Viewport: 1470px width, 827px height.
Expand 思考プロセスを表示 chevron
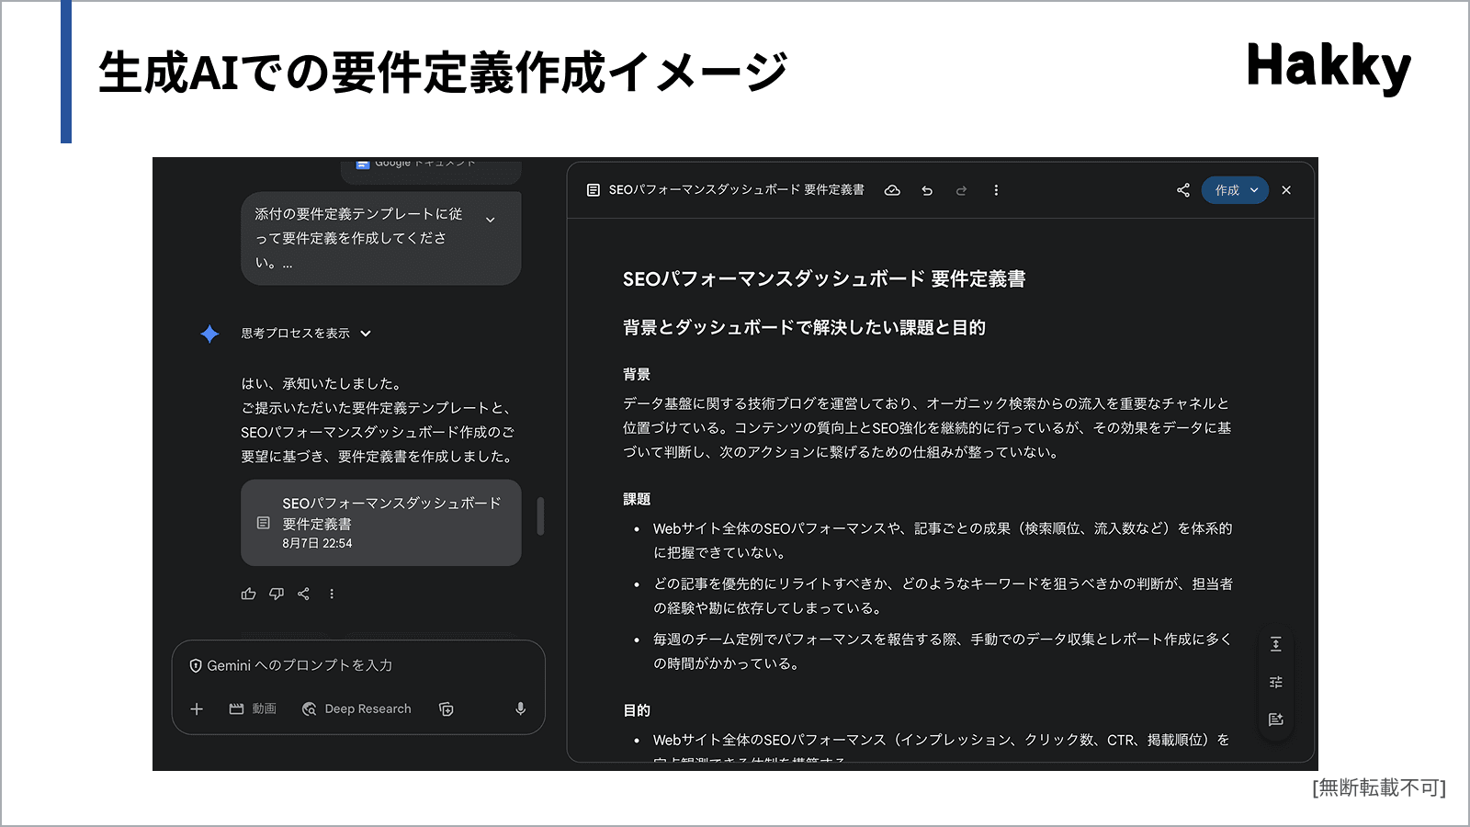click(366, 334)
